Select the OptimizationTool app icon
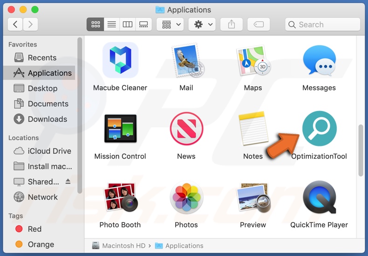The height and width of the screenshot is (256, 368). (320, 129)
